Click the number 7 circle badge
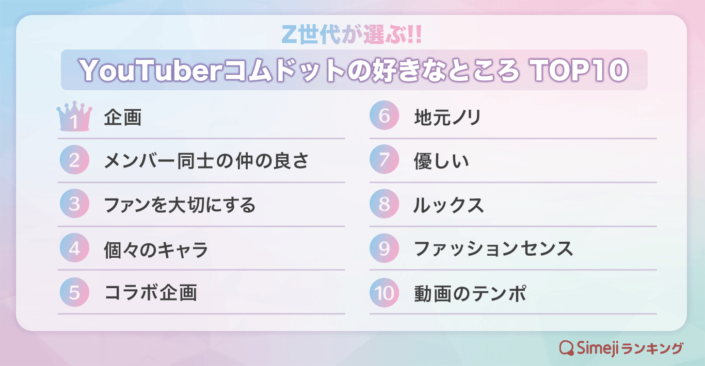 (384, 160)
